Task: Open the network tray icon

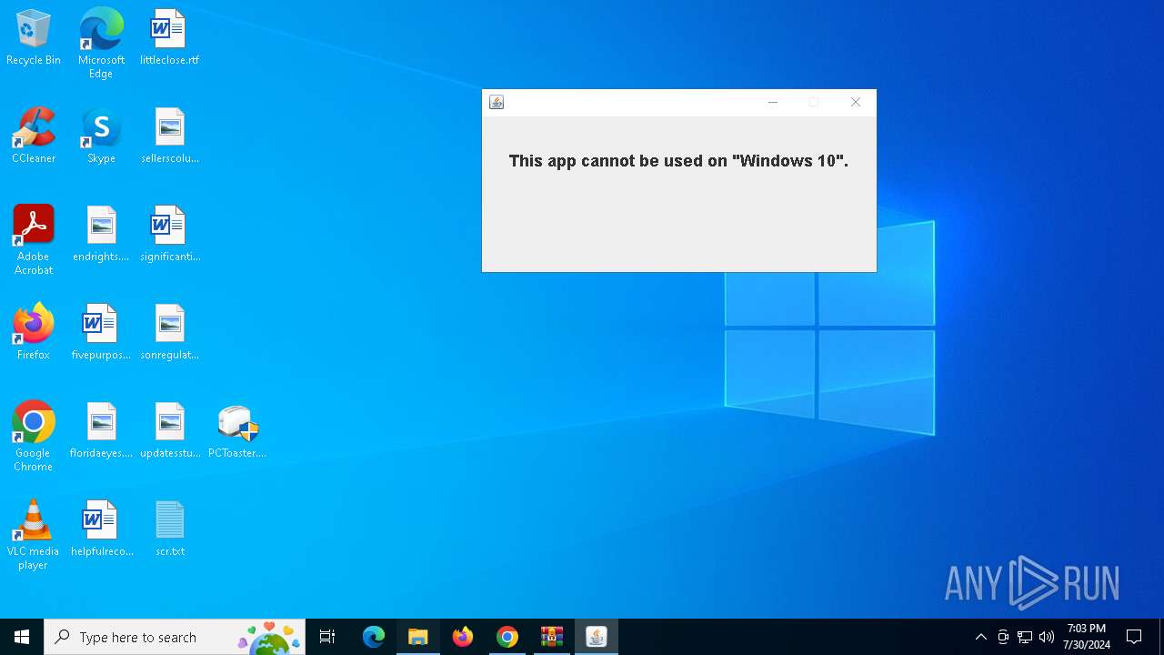Action: pos(1025,637)
